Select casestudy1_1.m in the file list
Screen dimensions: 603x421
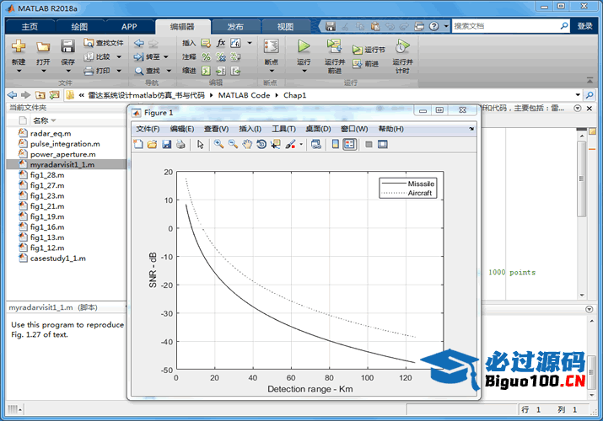[x=57, y=258]
